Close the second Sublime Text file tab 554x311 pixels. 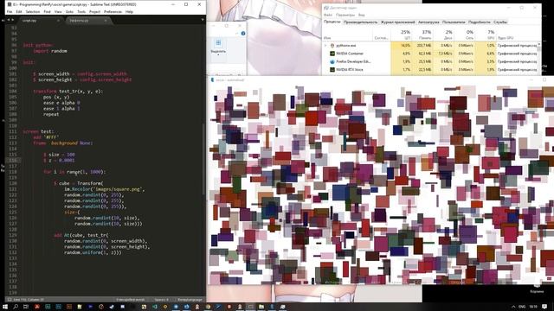106,21
